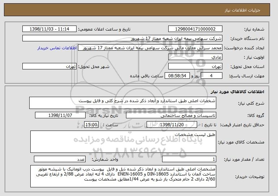Click the اطلاعات کالاهای مورد نیاز section heading
278x196 pixels.
point(238,92)
